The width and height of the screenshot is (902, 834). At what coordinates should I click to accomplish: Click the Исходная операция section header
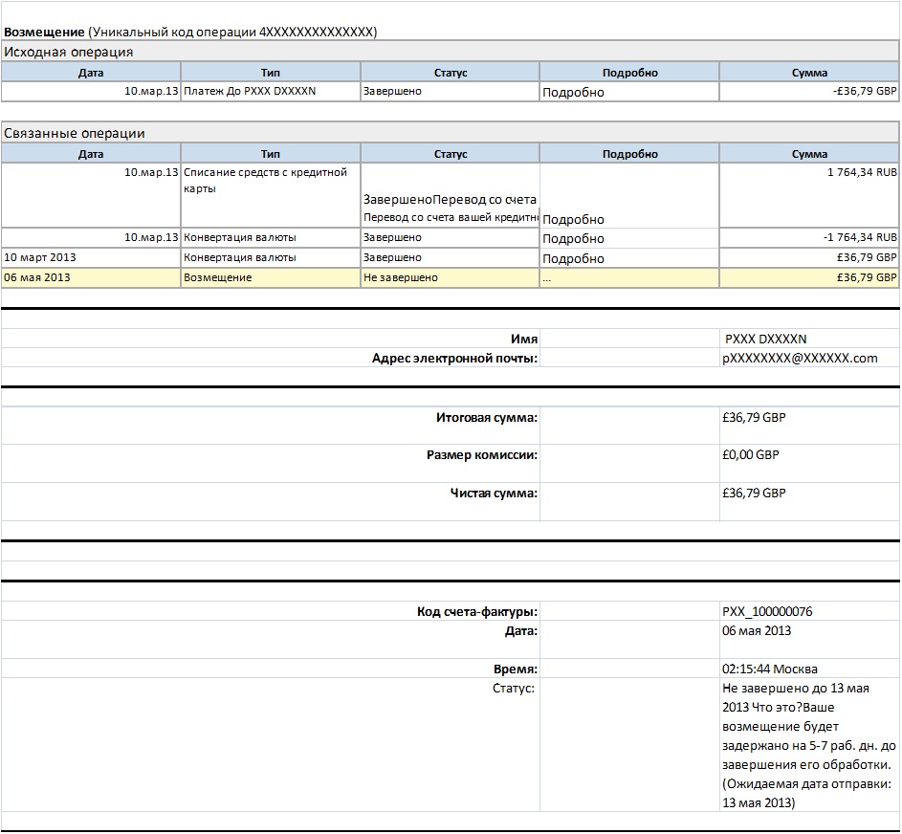tap(69, 52)
